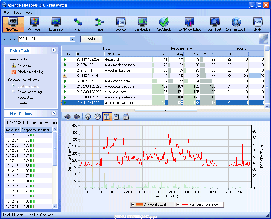Open the Tools menu

click(17, 13)
